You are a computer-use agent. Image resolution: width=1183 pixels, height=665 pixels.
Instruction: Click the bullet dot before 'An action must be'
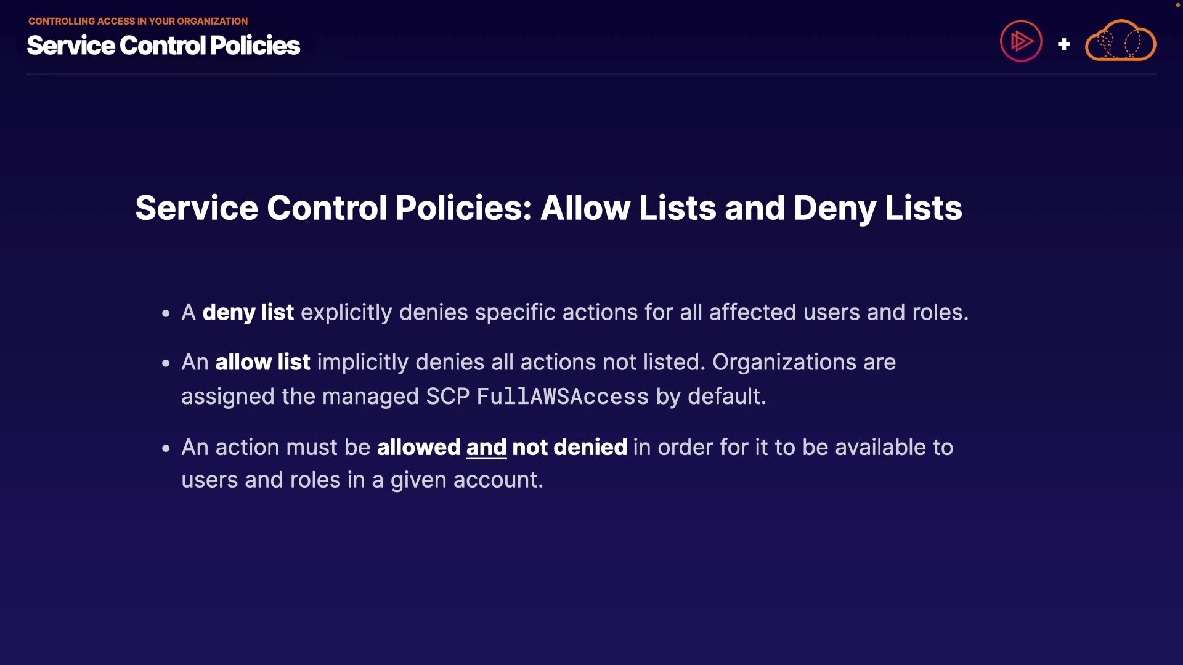point(166,448)
